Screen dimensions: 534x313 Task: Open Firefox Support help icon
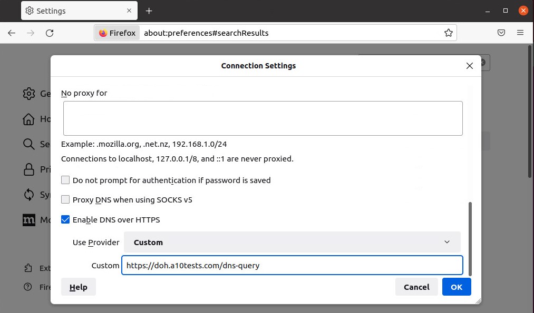(28, 287)
